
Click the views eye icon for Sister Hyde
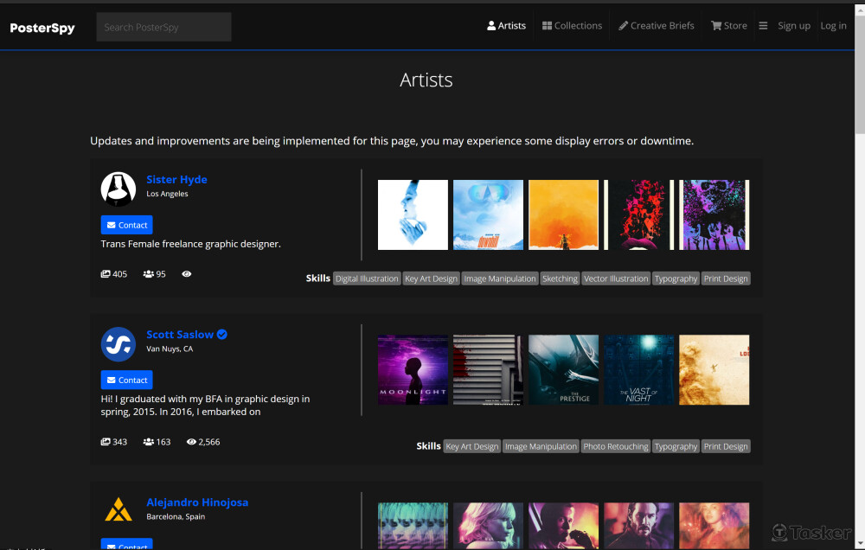[187, 274]
